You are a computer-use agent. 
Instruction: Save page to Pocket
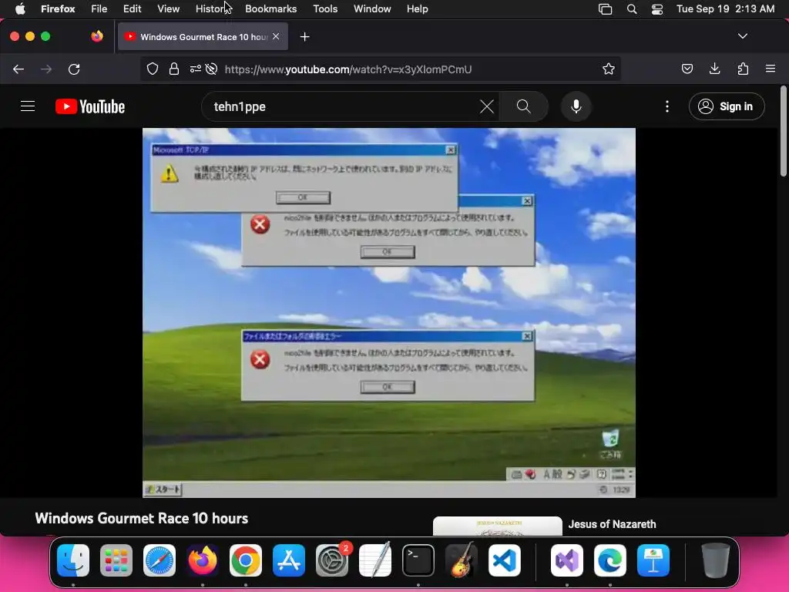687,69
